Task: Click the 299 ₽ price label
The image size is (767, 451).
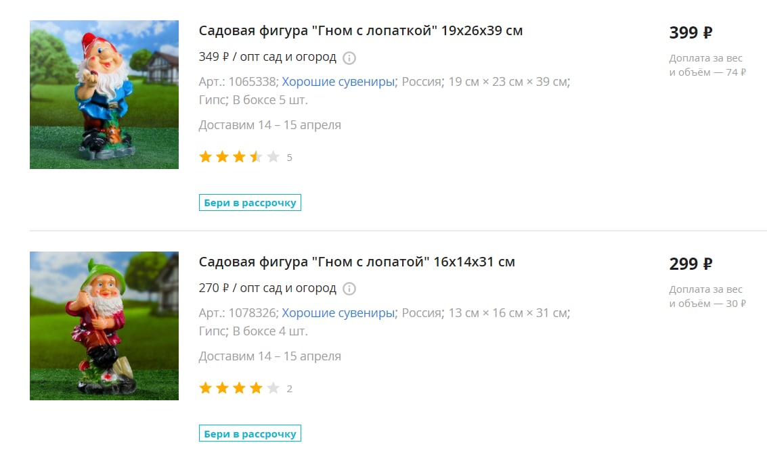Action: coord(691,264)
